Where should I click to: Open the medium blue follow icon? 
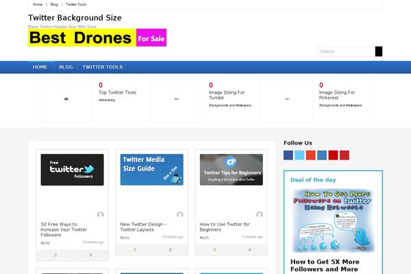click(x=322, y=155)
